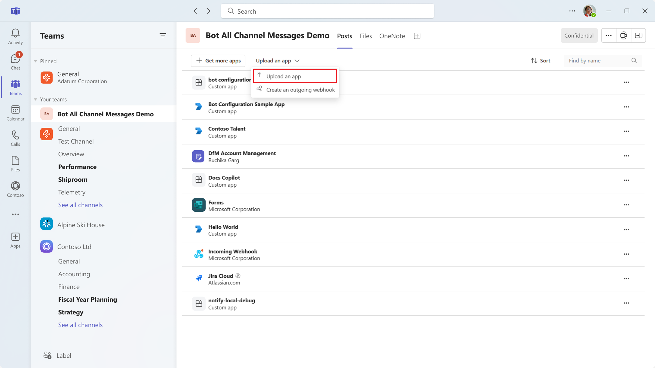
Task: Choose Upload an app menu option
Action: 295,76
